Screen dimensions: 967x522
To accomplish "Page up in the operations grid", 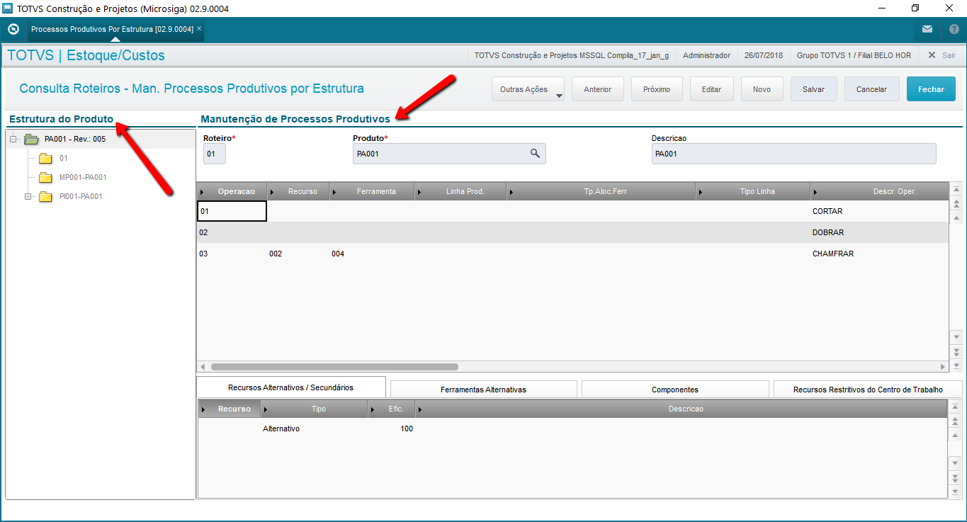I will click(956, 204).
